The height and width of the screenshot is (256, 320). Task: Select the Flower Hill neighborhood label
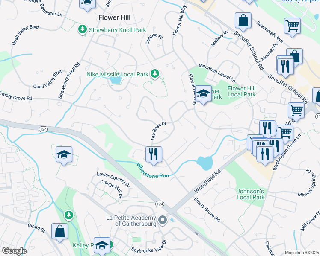coord(114,17)
